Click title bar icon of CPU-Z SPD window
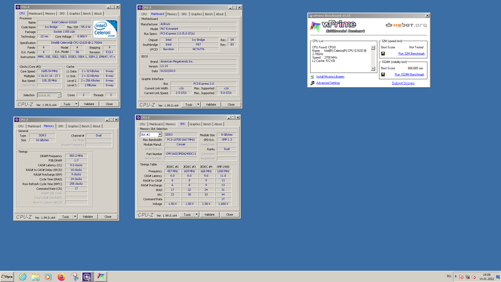This screenshot has height=282, width=501. tap(139, 118)
